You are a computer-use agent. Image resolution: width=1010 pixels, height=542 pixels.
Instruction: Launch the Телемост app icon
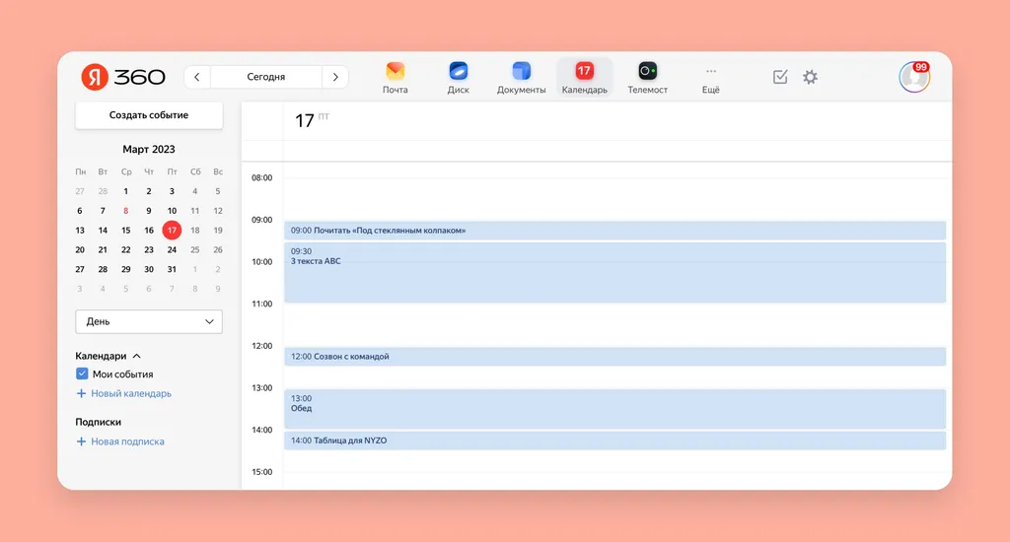click(647, 71)
